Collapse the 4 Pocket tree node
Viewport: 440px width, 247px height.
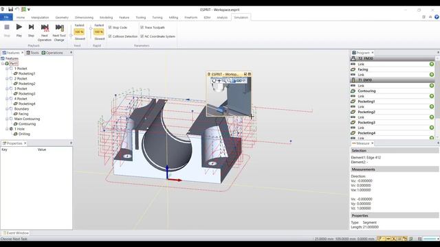[x=7, y=99]
